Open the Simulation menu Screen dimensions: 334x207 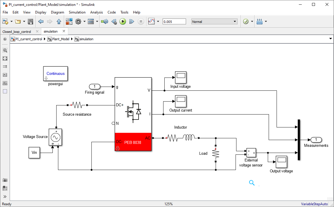click(x=77, y=12)
